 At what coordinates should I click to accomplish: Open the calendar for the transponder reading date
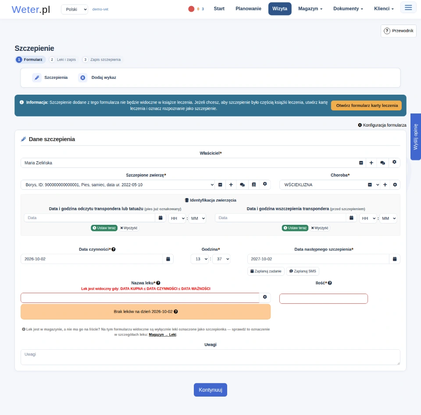161,218
